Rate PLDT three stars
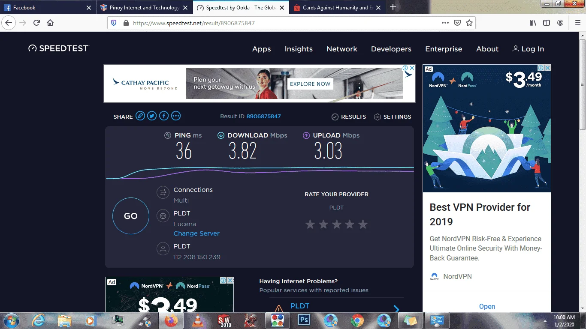This screenshot has height=329, width=586. tap(337, 224)
